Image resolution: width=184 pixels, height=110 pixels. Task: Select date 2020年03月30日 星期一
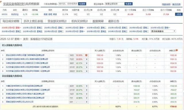(x=75, y=31)
